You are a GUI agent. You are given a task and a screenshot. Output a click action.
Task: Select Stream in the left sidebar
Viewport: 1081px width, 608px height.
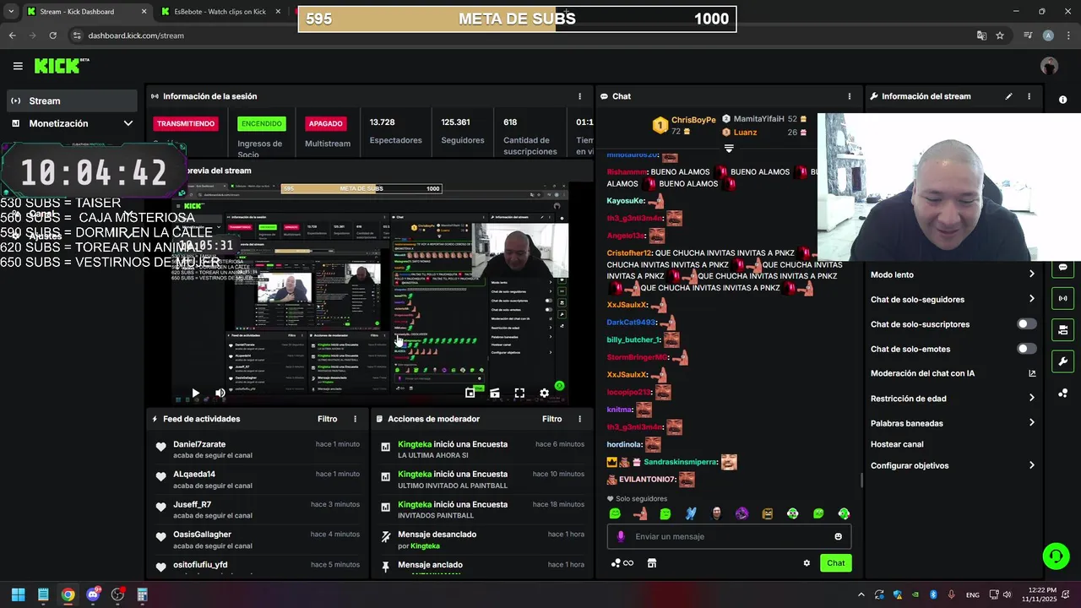pyautogui.click(x=71, y=100)
